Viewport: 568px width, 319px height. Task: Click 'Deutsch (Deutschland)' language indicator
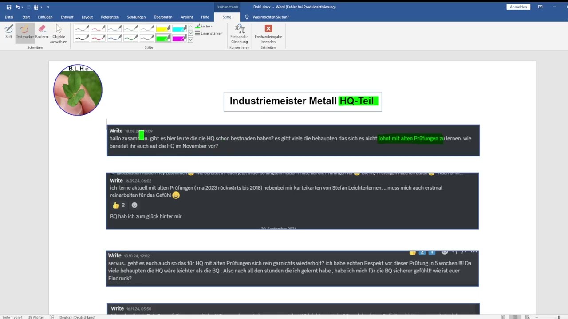[77, 317]
